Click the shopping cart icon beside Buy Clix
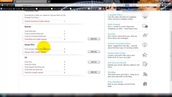This screenshot has height=97, width=172. click(145, 35)
